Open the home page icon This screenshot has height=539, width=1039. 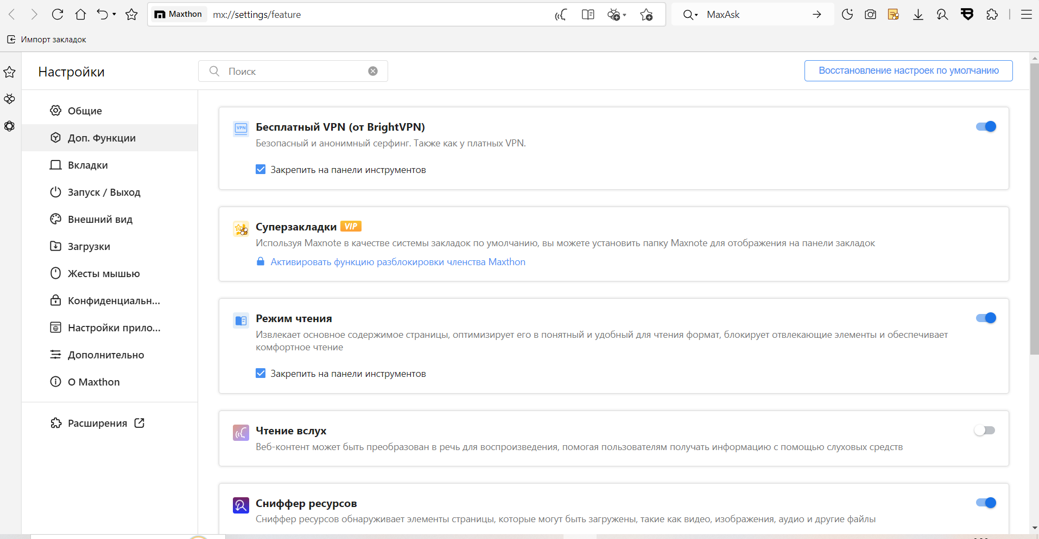pyautogui.click(x=80, y=15)
